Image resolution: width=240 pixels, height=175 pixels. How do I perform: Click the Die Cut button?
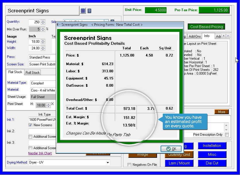(x=212, y=163)
